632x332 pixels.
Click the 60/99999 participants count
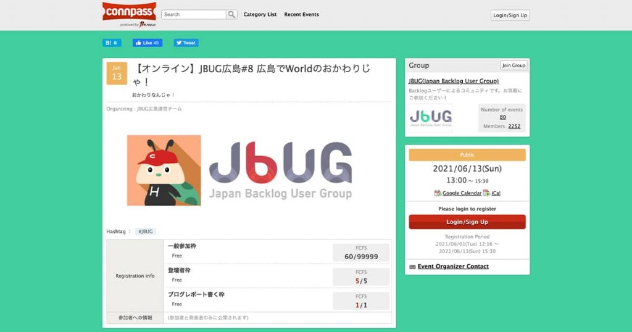(361, 257)
